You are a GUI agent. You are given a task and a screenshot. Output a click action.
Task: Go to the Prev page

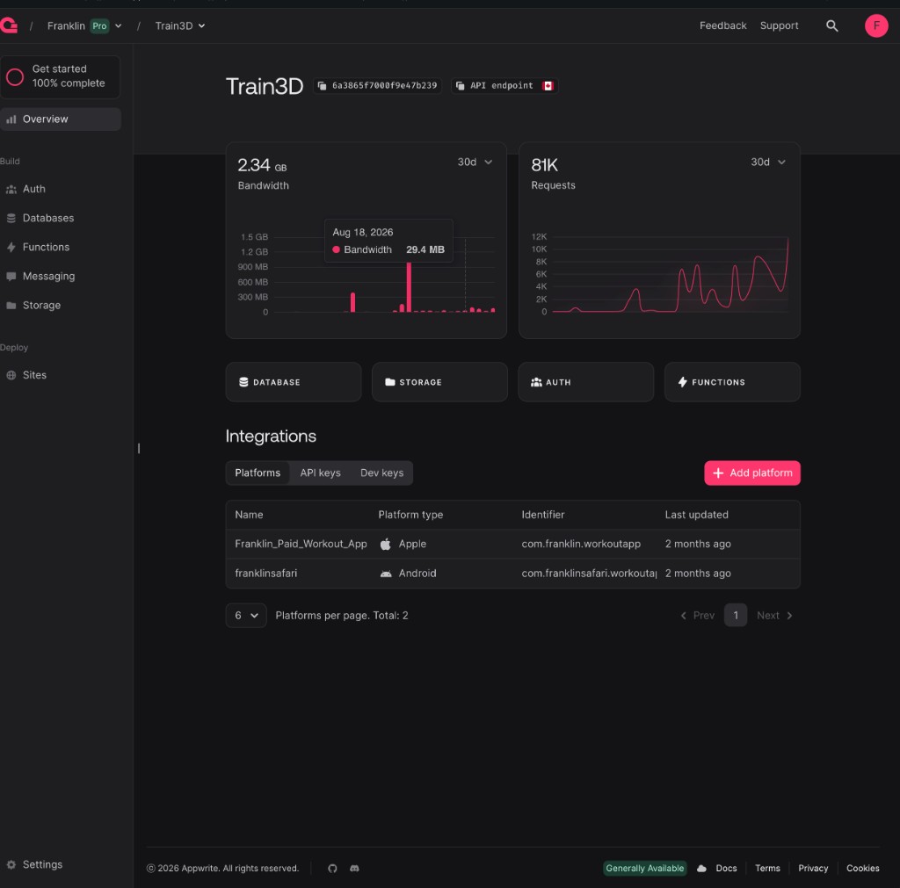click(x=697, y=616)
